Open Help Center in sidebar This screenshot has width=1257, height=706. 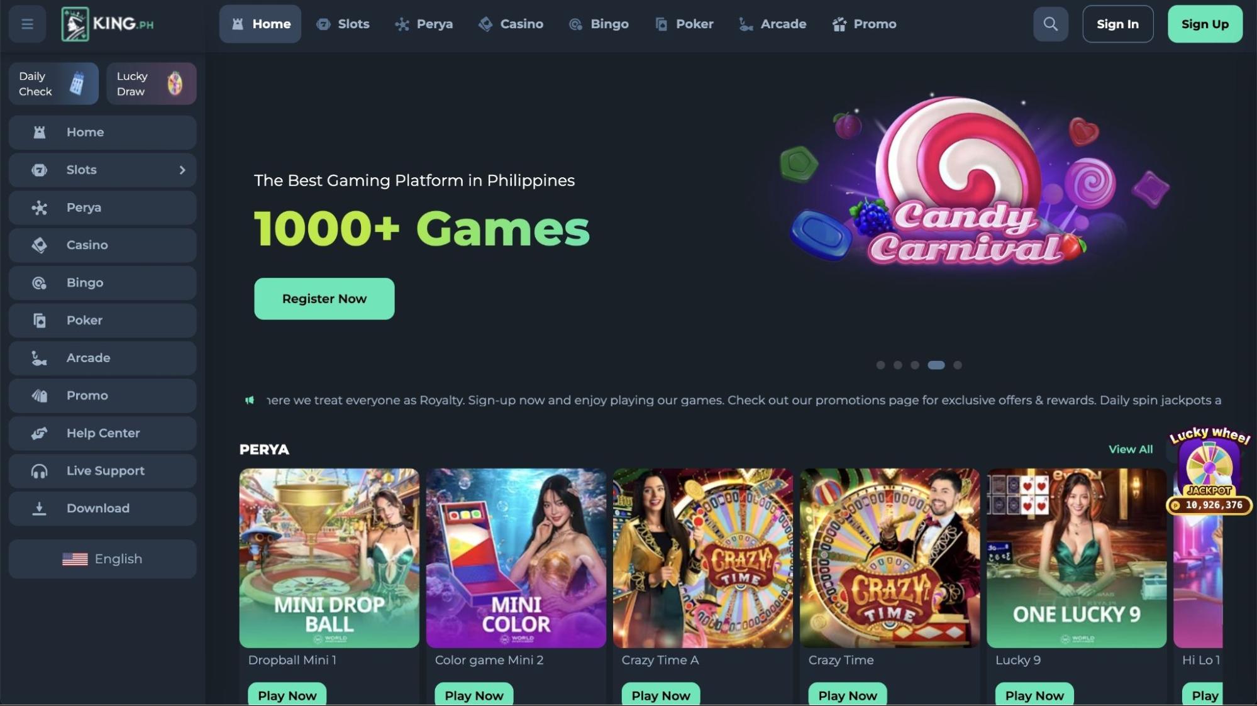102,433
